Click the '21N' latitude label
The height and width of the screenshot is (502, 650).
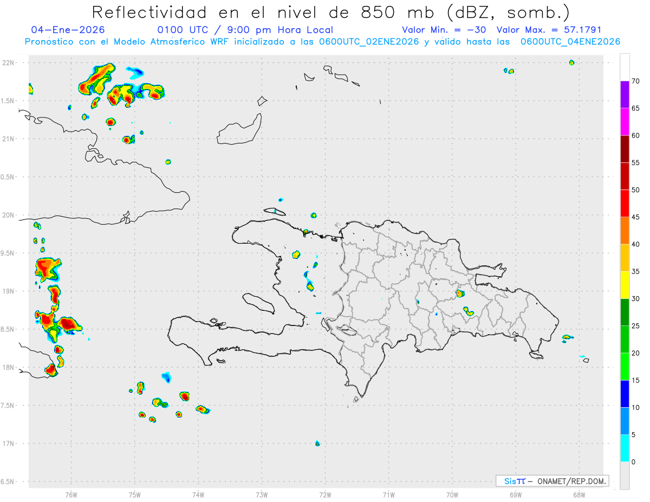(9, 139)
